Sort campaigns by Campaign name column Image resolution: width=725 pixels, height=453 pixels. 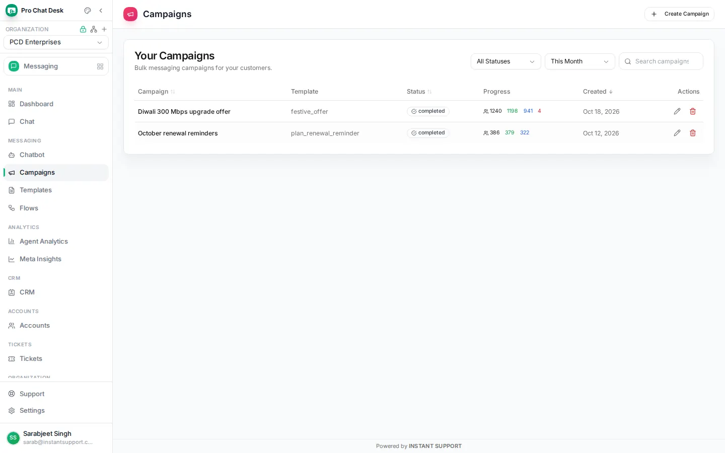[157, 92]
